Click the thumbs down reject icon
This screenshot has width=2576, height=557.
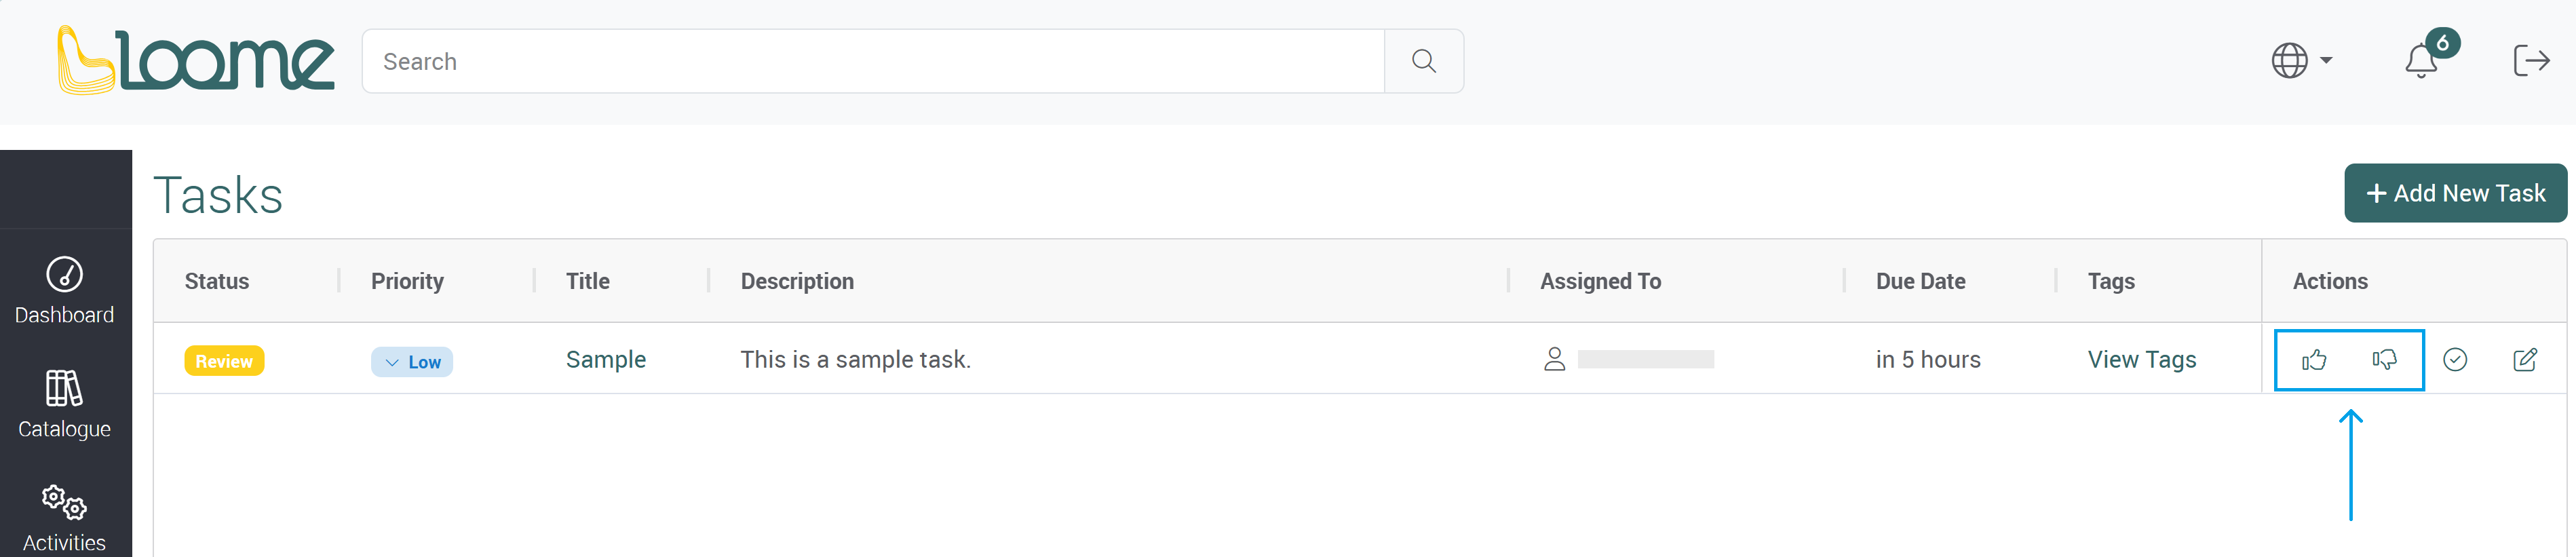click(2384, 360)
